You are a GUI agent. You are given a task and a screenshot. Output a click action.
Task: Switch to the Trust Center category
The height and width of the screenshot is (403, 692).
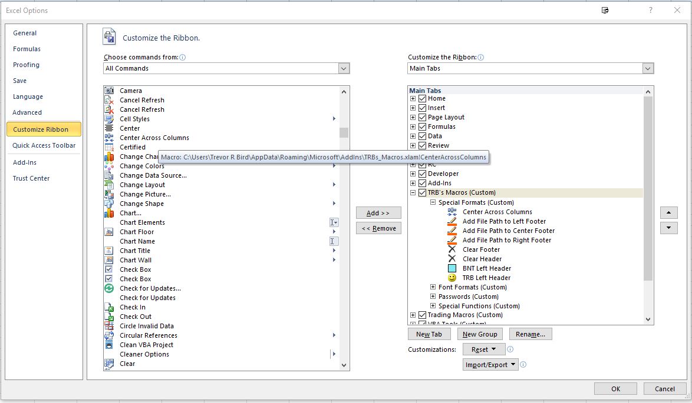pyautogui.click(x=31, y=178)
